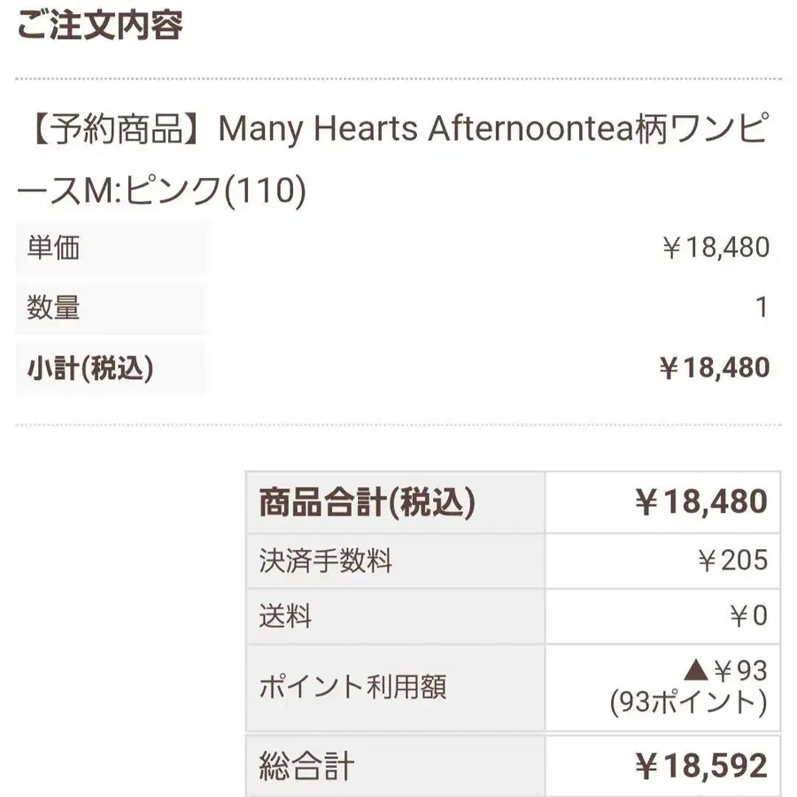Click the 商品合計(税込) header cell
797x797 pixels.
coord(396,502)
